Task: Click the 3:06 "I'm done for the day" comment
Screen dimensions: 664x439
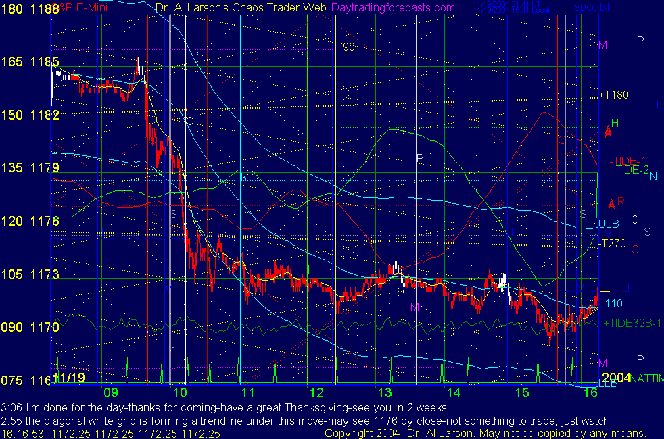Action: coord(224,408)
